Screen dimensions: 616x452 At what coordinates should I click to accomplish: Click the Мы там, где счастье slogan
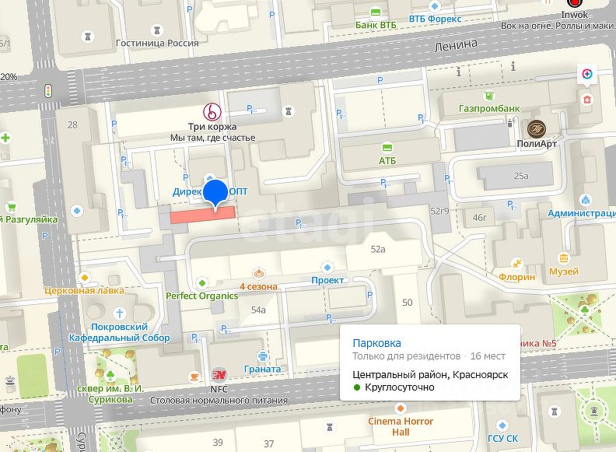[212, 138]
